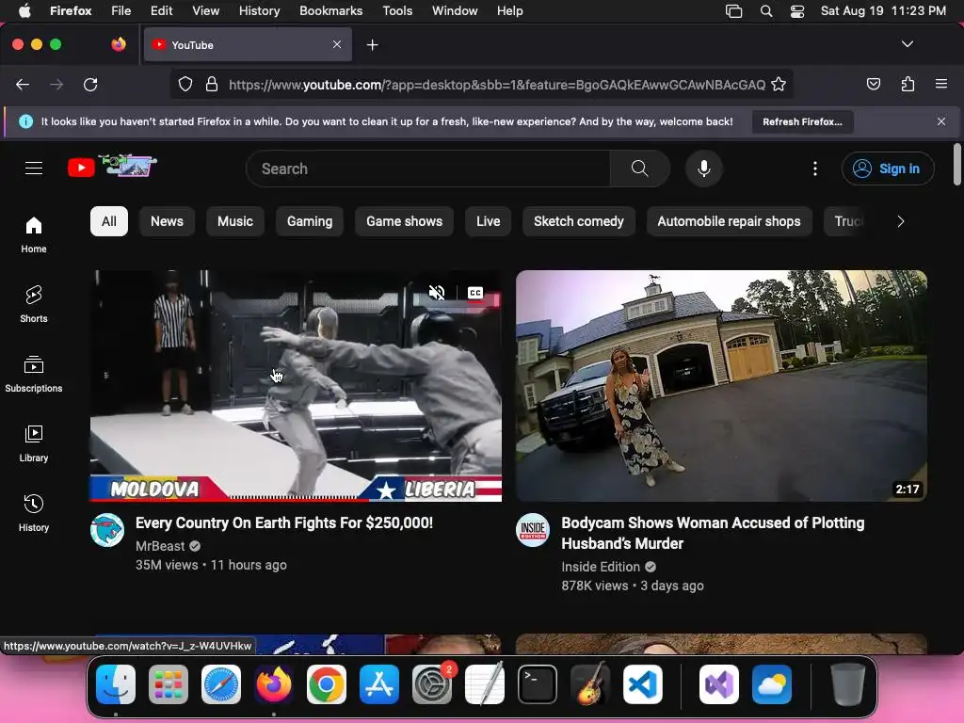Click the page vertical scrollbar

(956, 164)
